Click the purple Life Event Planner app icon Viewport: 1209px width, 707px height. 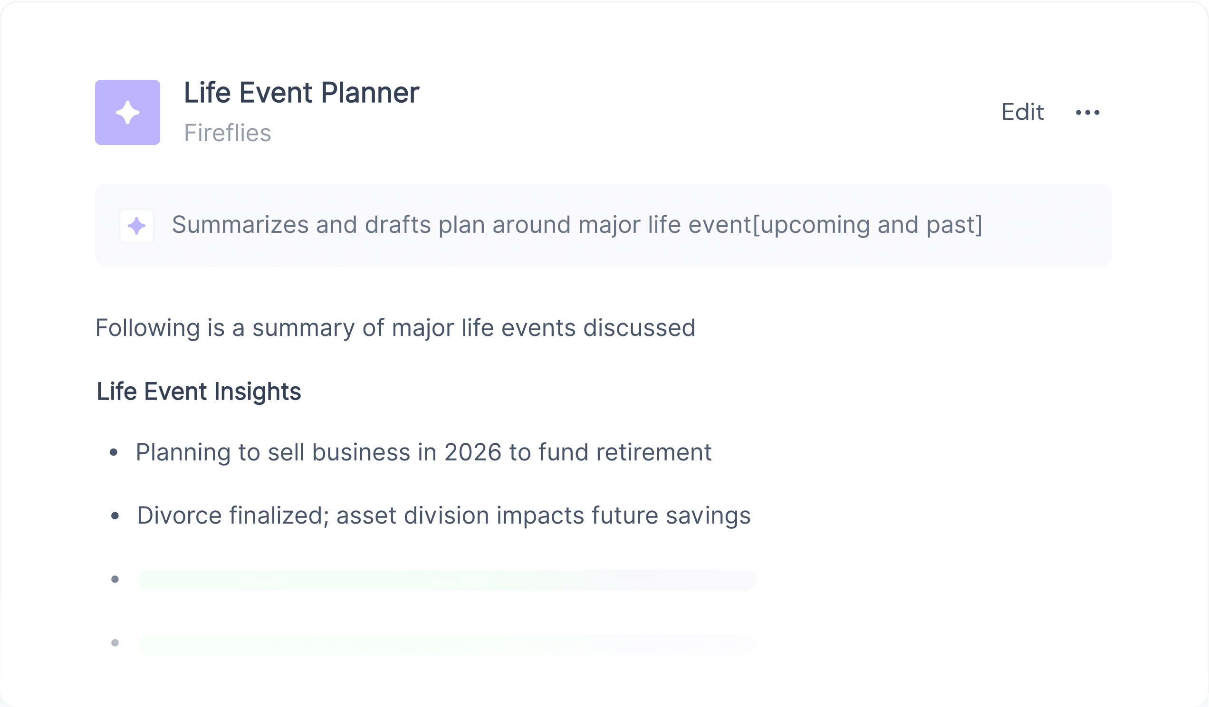(128, 112)
